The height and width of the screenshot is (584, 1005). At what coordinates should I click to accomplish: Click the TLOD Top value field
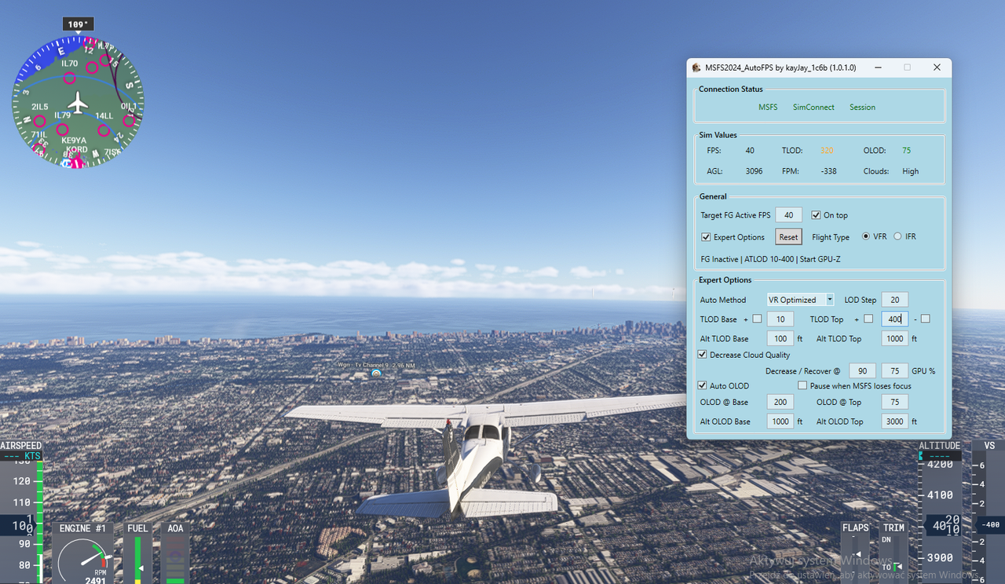click(894, 319)
